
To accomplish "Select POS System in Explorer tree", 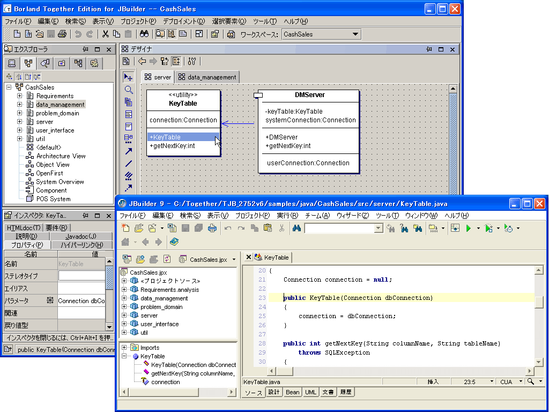I will (x=53, y=199).
